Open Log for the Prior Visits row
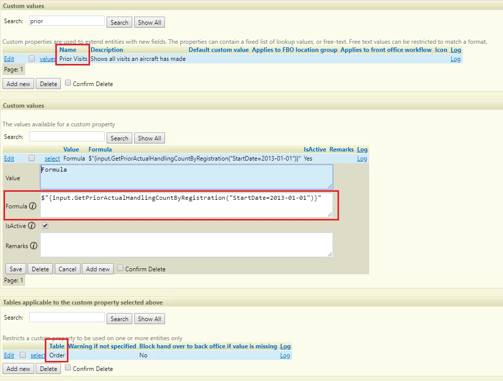The width and height of the screenshot is (503, 381). click(456, 59)
